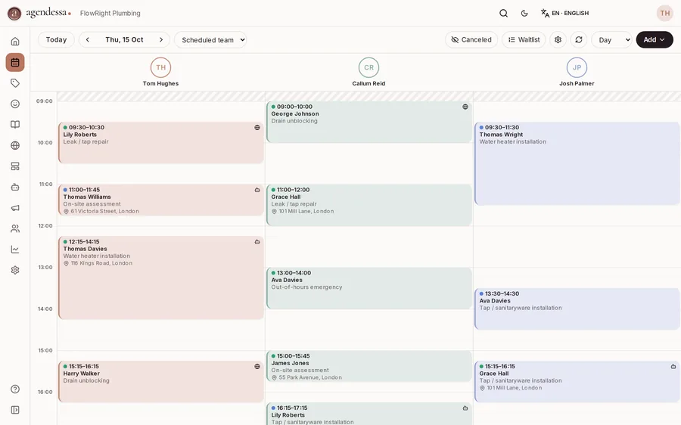The image size is (681, 425).
Task: Open Thomas Wright 09:30–11:30 appointment
Action: pyautogui.click(x=577, y=163)
